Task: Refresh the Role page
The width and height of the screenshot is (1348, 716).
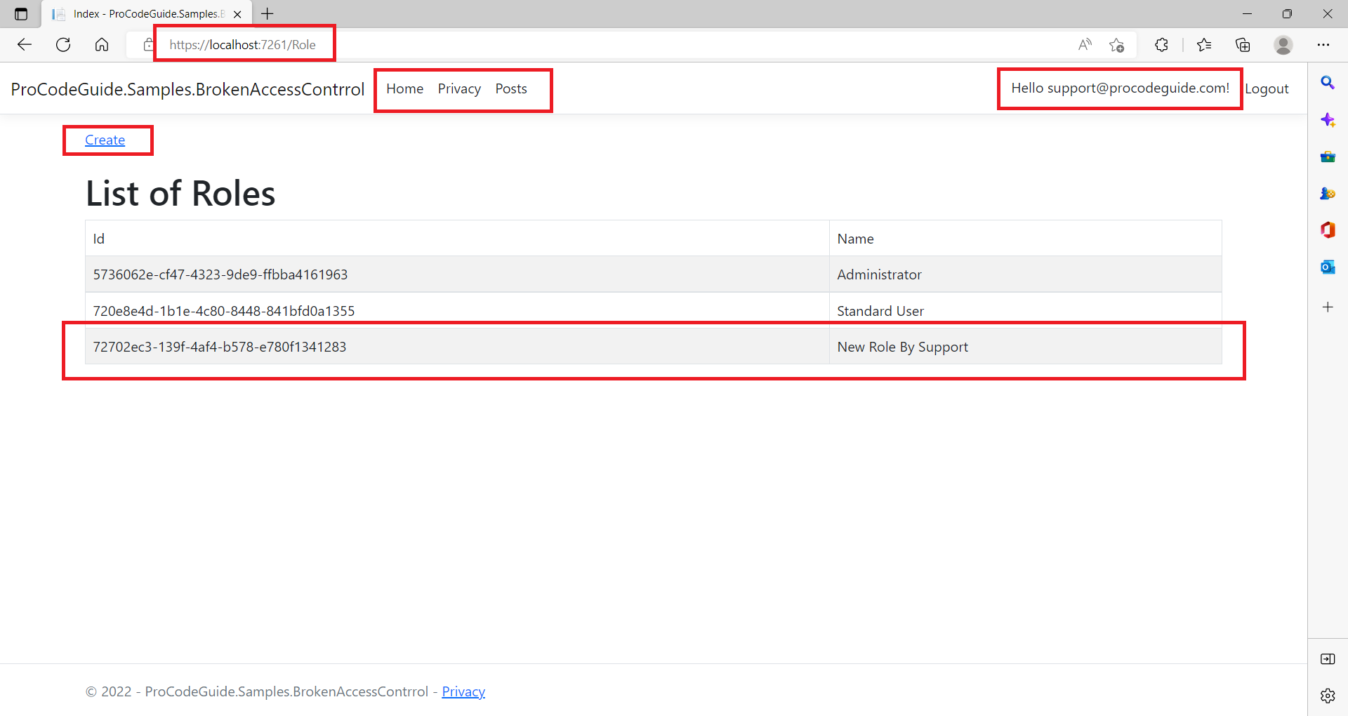Action: tap(63, 44)
